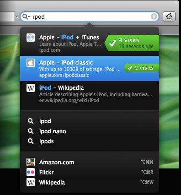Open the search engine dropdown by the magnifier
Viewport: 181px width, 195px height.
(x=27, y=16)
